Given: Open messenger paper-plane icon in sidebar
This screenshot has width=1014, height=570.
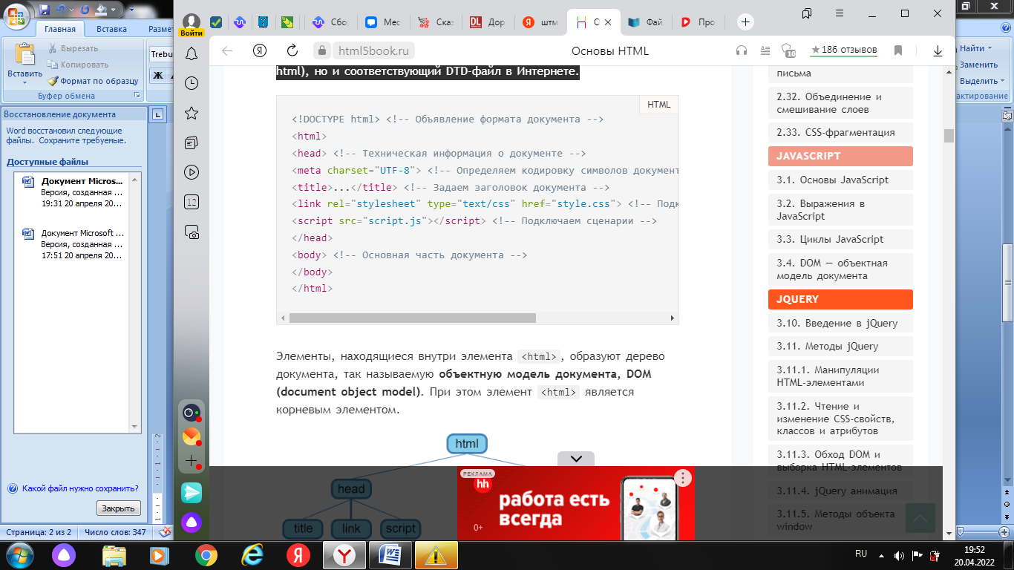Looking at the screenshot, I should coord(192,493).
